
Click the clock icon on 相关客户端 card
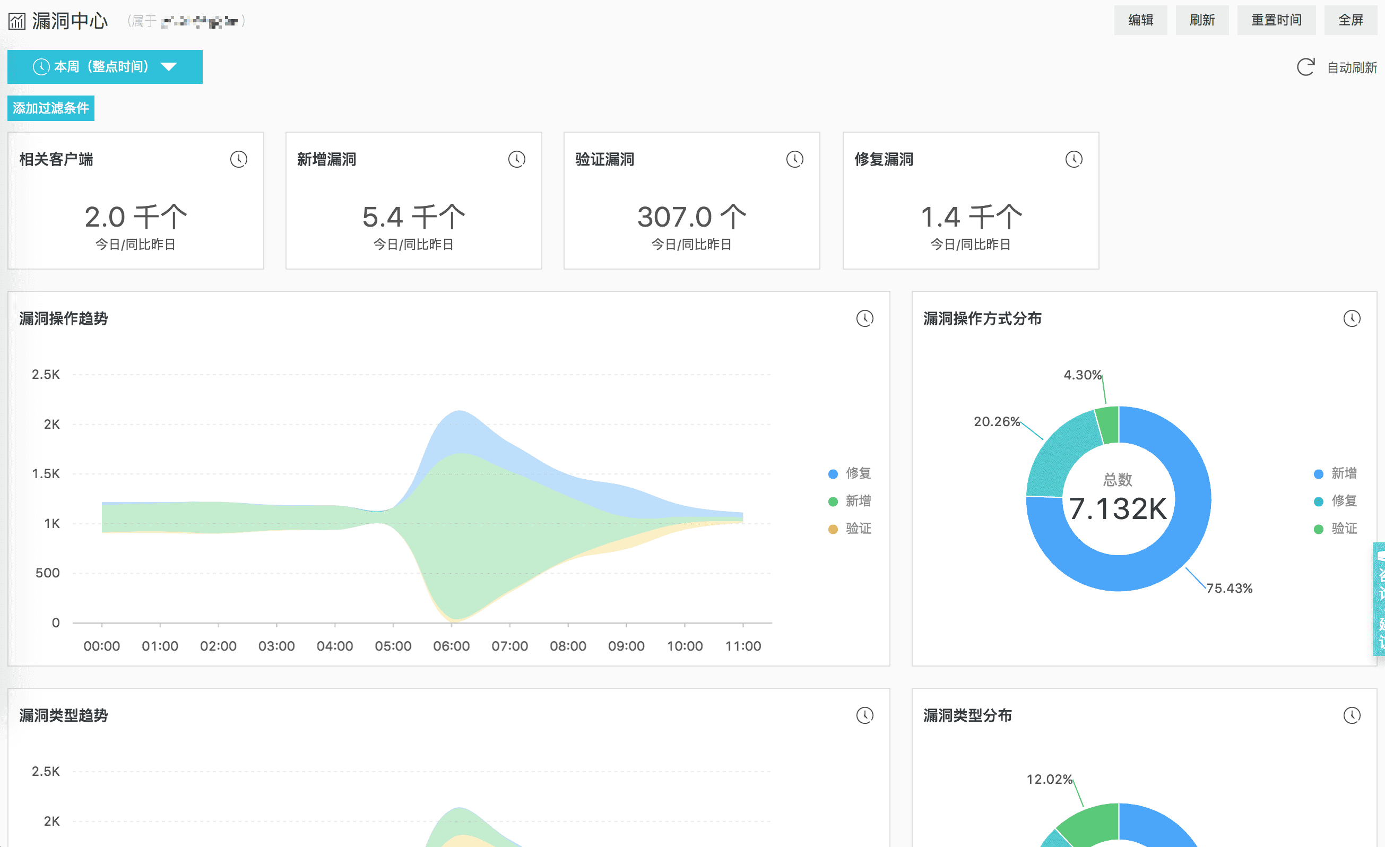238,159
